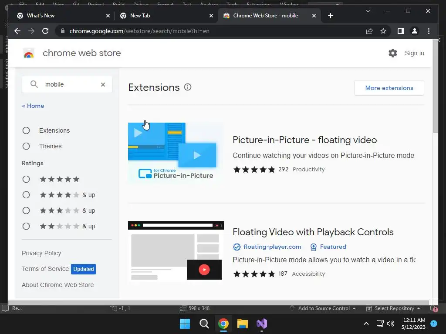Image resolution: width=446 pixels, height=334 pixels.
Task: Select three stars & up rating filter
Action: [26, 210]
